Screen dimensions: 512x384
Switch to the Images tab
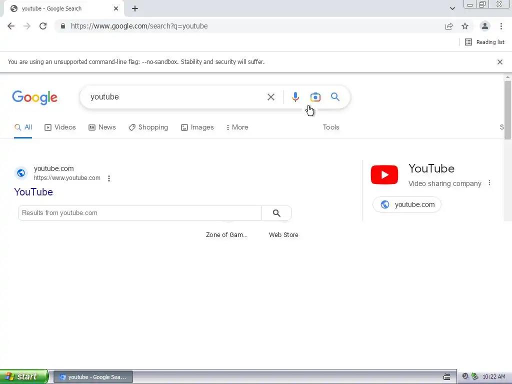(197, 127)
